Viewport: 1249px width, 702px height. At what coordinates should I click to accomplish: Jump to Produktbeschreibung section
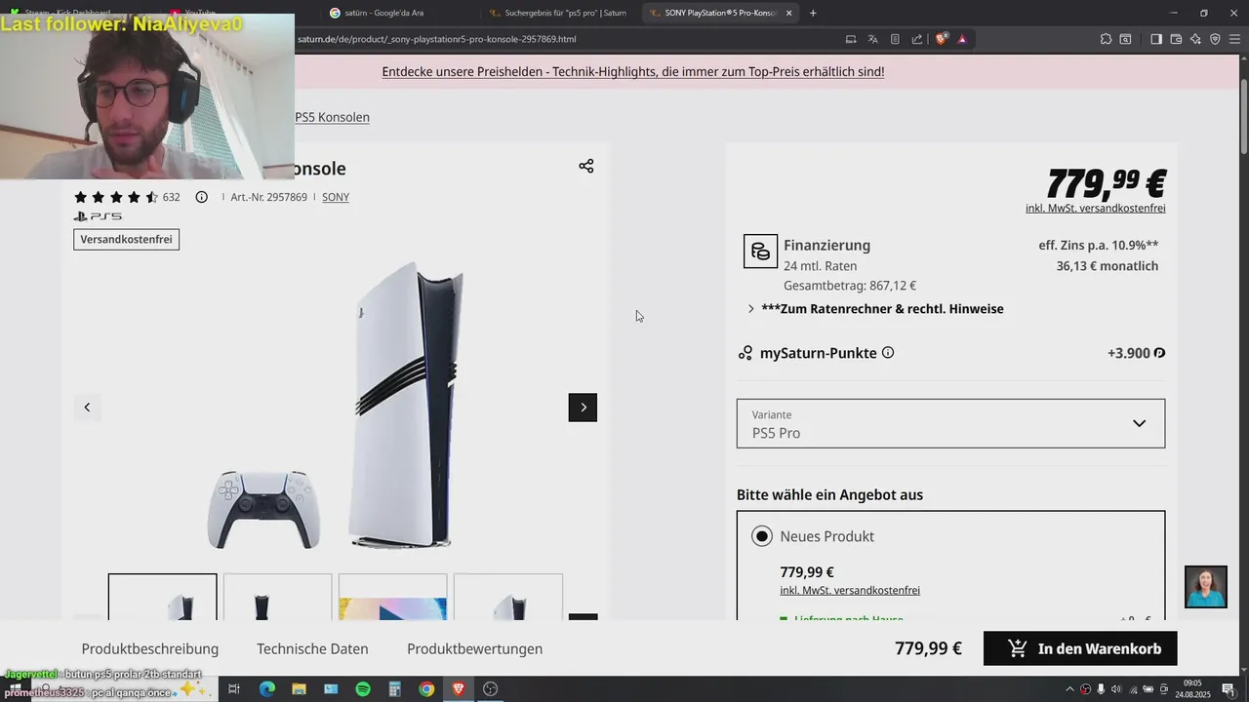(150, 648)
